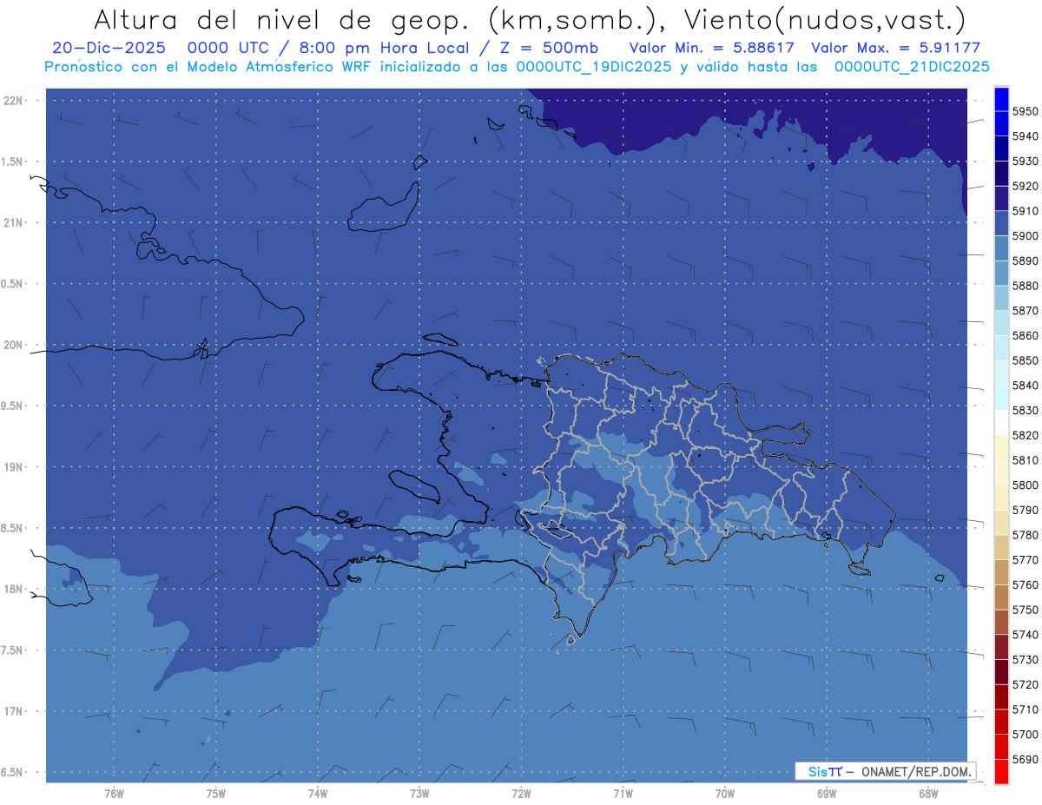Click the 73W longitude label
The height and width of the screenshot is (805, 1042).
pyautogui.click(x=419, y=793)
